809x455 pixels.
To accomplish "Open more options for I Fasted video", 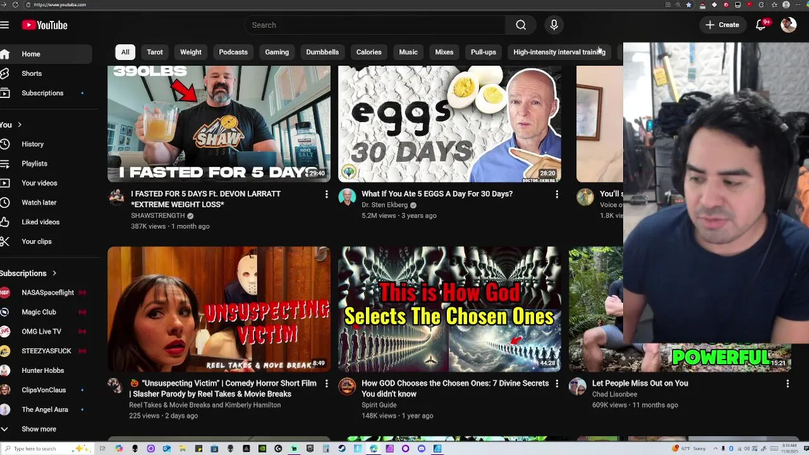I will coord(327,195).
